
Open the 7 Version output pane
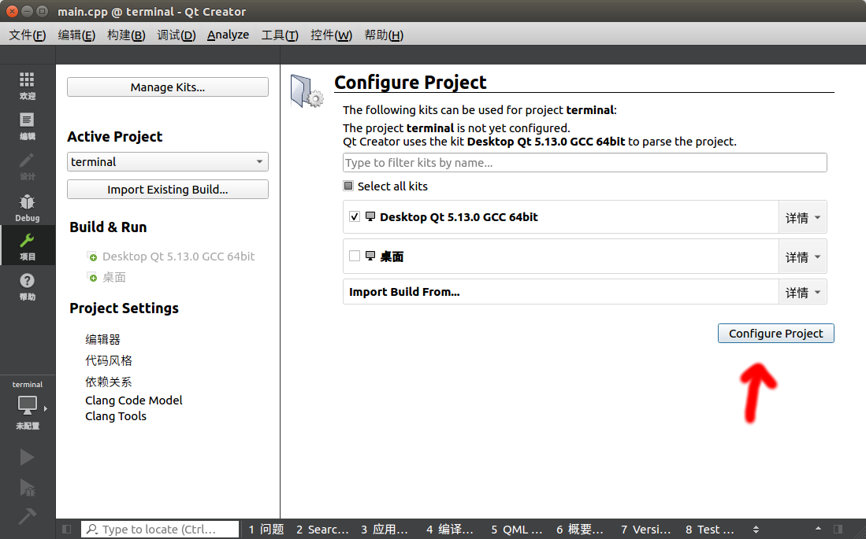coord(645,529)
